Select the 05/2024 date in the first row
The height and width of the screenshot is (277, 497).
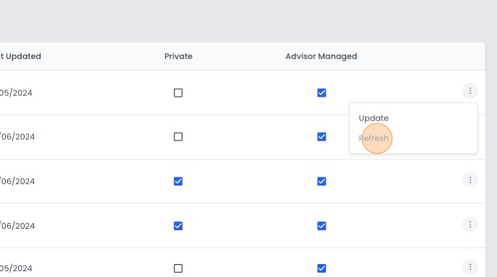[x=16, y=93]
